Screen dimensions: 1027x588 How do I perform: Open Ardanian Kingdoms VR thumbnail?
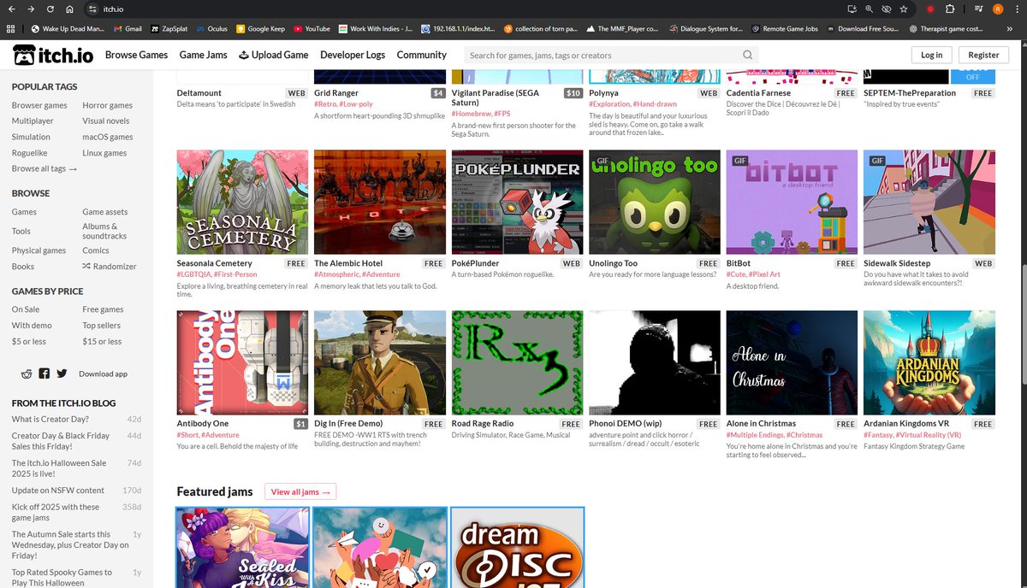tap(929, 362)
